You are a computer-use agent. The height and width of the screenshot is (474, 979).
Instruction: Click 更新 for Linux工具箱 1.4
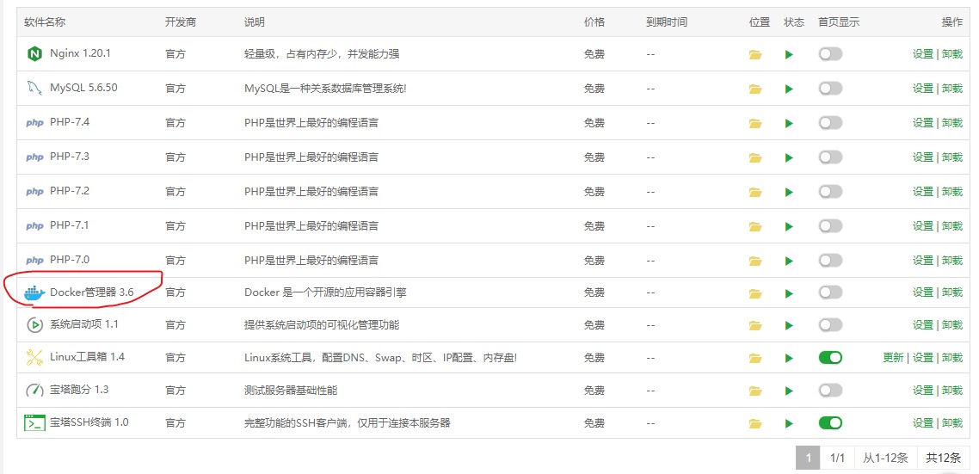coord(894,358)
